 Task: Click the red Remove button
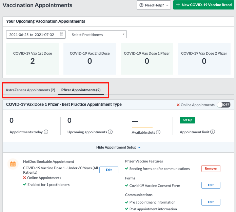(211, 169)
